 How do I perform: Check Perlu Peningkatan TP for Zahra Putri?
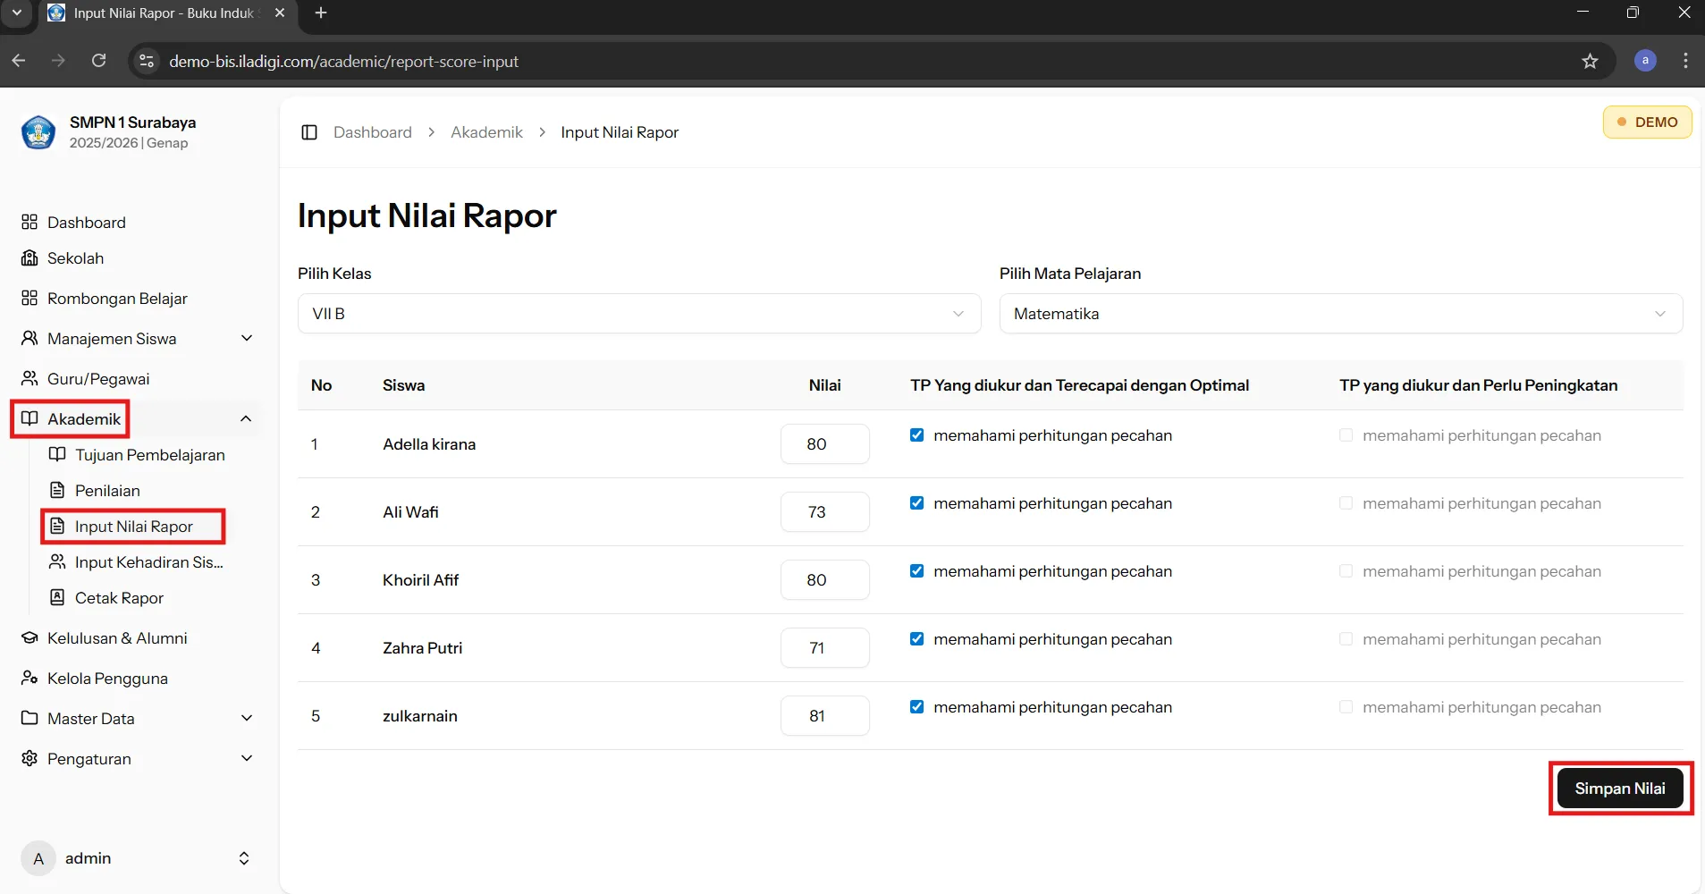tap(1346, 639)
